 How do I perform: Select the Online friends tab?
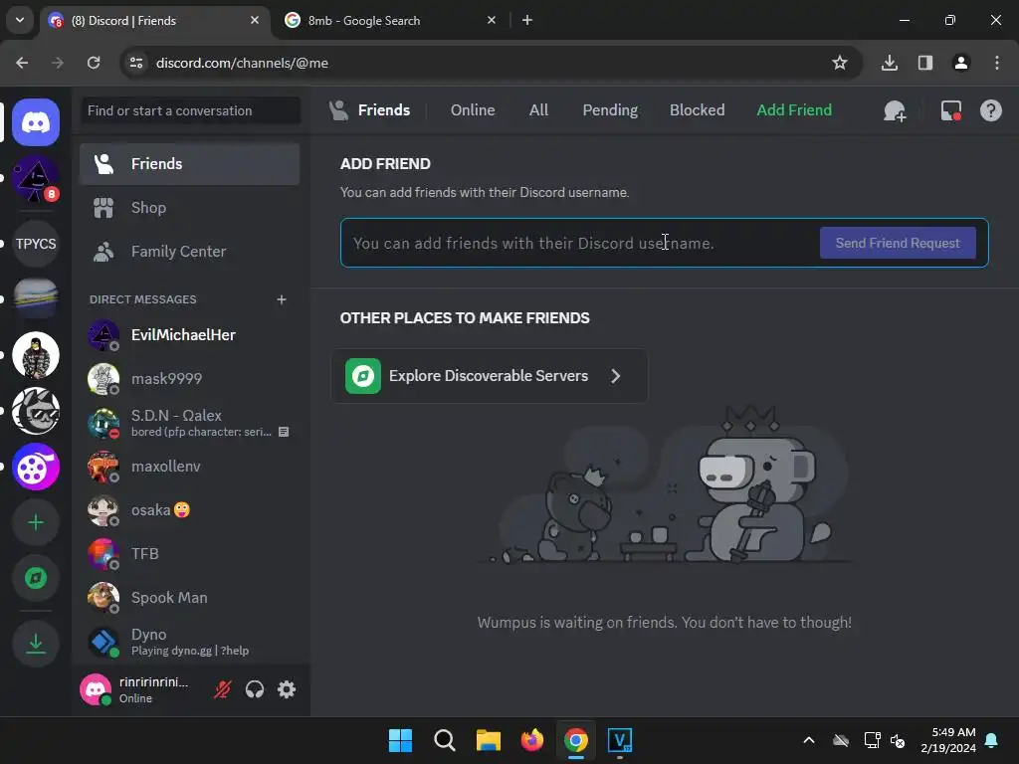tap(473, 110)
